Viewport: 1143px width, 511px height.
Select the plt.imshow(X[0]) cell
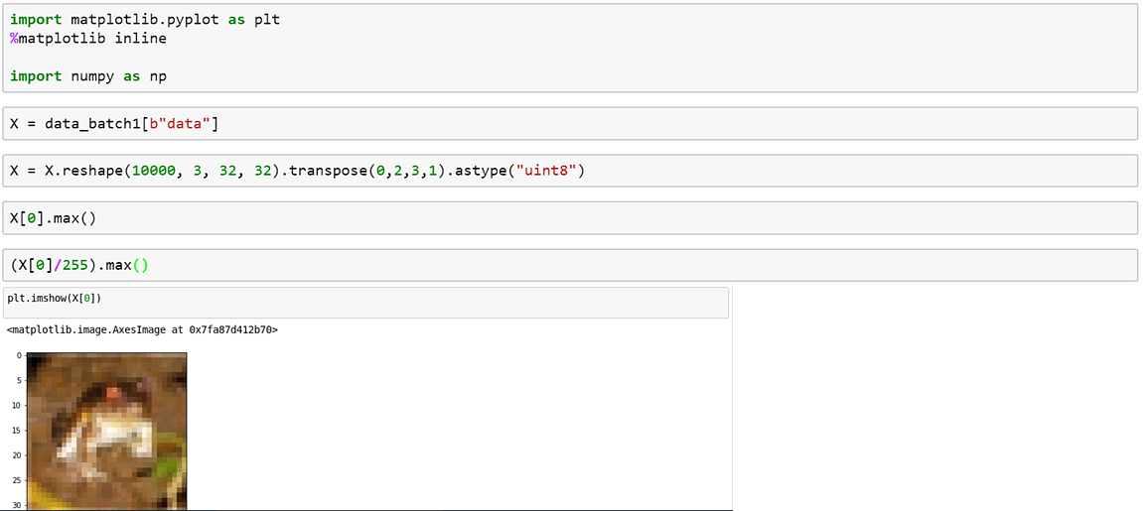(366, 302)
